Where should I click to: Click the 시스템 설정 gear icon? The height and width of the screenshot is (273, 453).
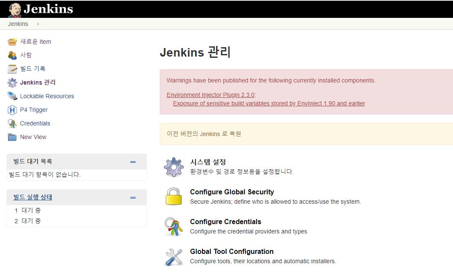[x=173, y=167]
